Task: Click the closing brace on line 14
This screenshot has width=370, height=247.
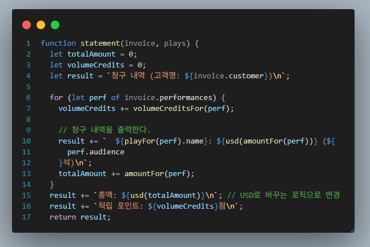Action: (52, 185)
